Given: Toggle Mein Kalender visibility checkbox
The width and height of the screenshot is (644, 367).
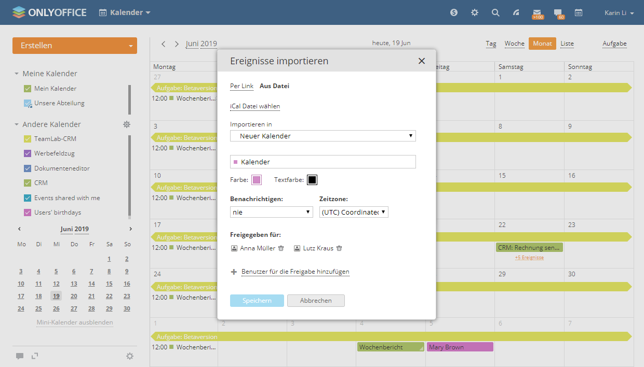Looking at the screenshot, I should (x=28, y=89).
